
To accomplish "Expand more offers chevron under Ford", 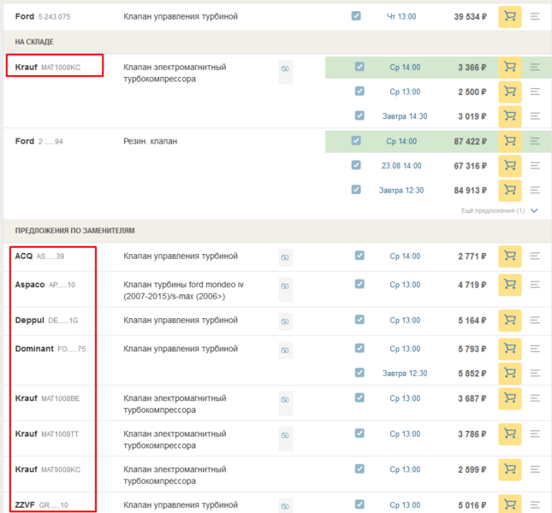I will coord(534,210).
